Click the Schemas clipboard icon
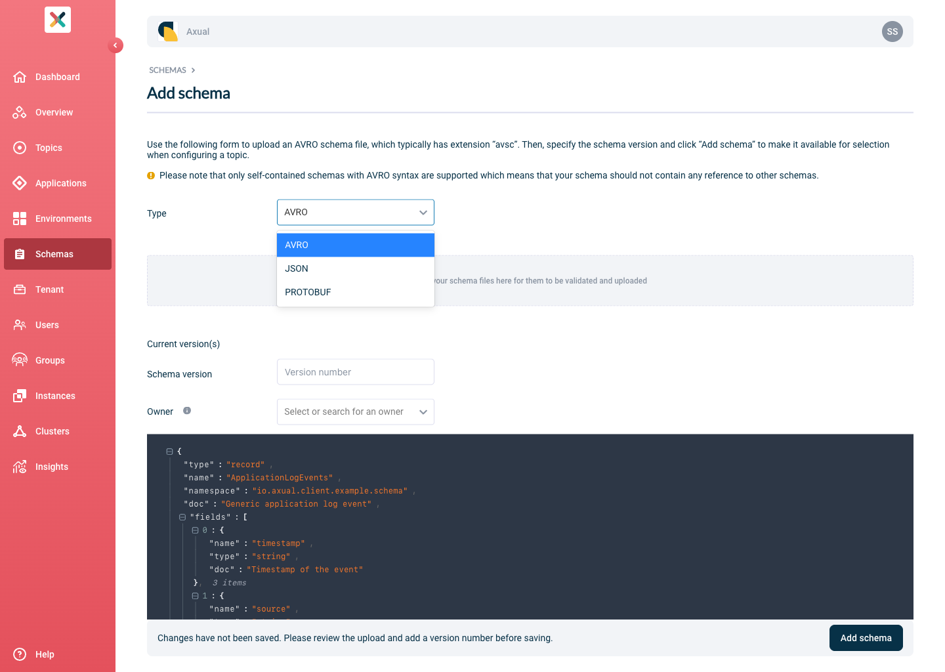Viewport: 945px width, 672px height. (x=20, y=254)
